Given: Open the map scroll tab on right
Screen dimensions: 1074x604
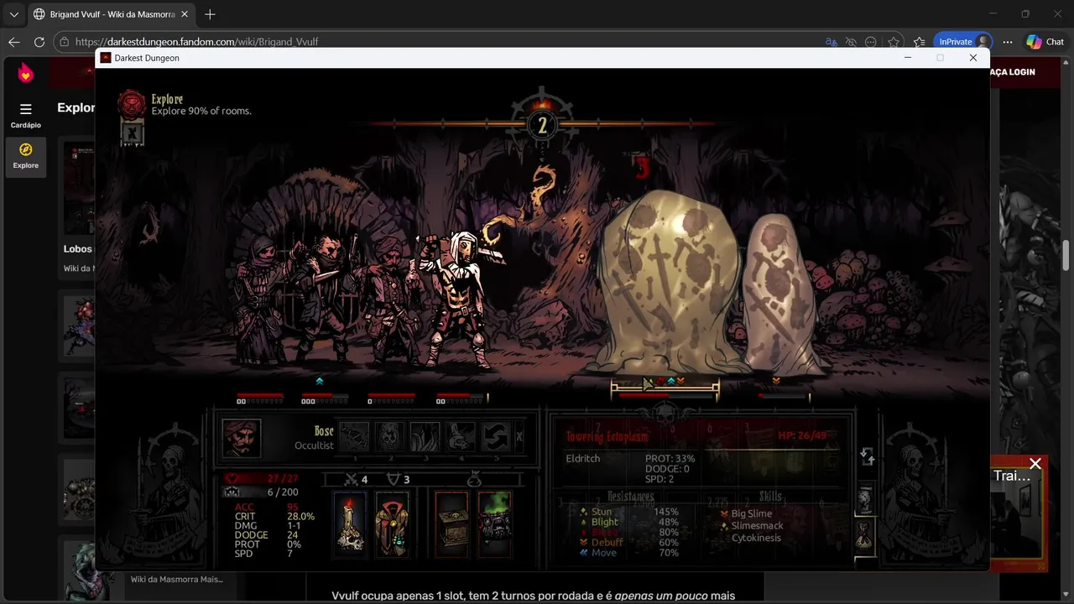Looking at the screenshot, I should (865, 498).
